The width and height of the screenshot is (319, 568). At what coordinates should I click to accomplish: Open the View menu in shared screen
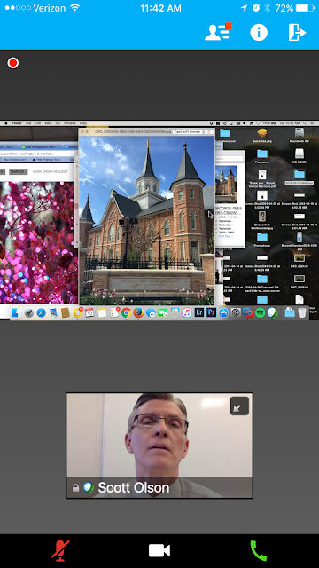coord(48,123)
